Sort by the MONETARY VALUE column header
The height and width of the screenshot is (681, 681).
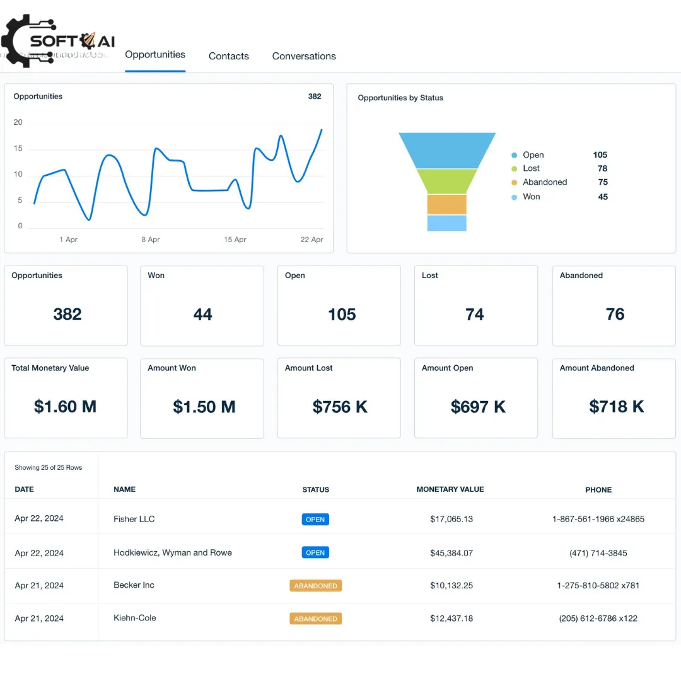tap(450, 489)
